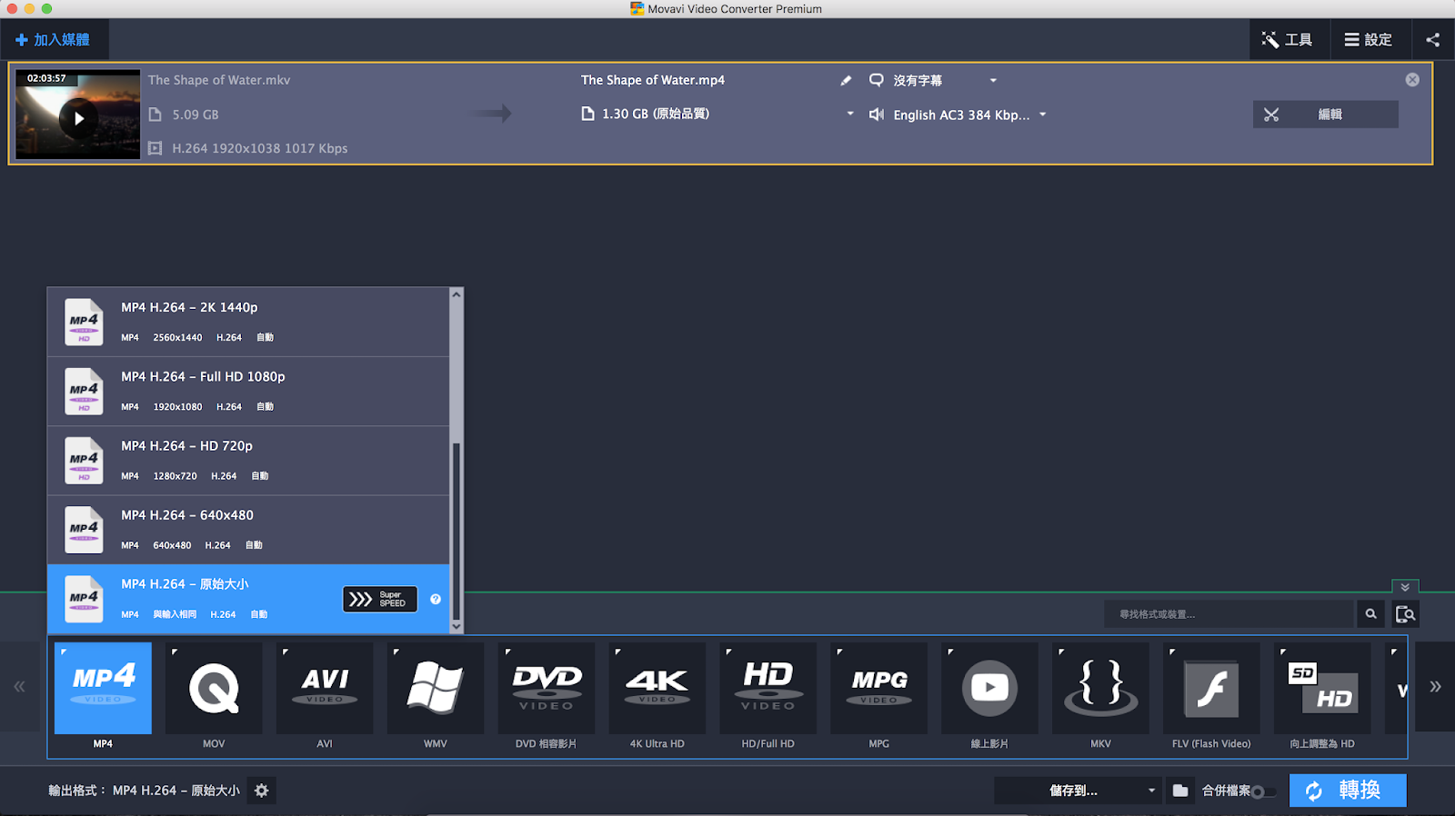The width and height of the screenshot is (1455, 816).
Task: Expand the subtitle dropdown 沒有字幕
Action: tap(993, 81)
